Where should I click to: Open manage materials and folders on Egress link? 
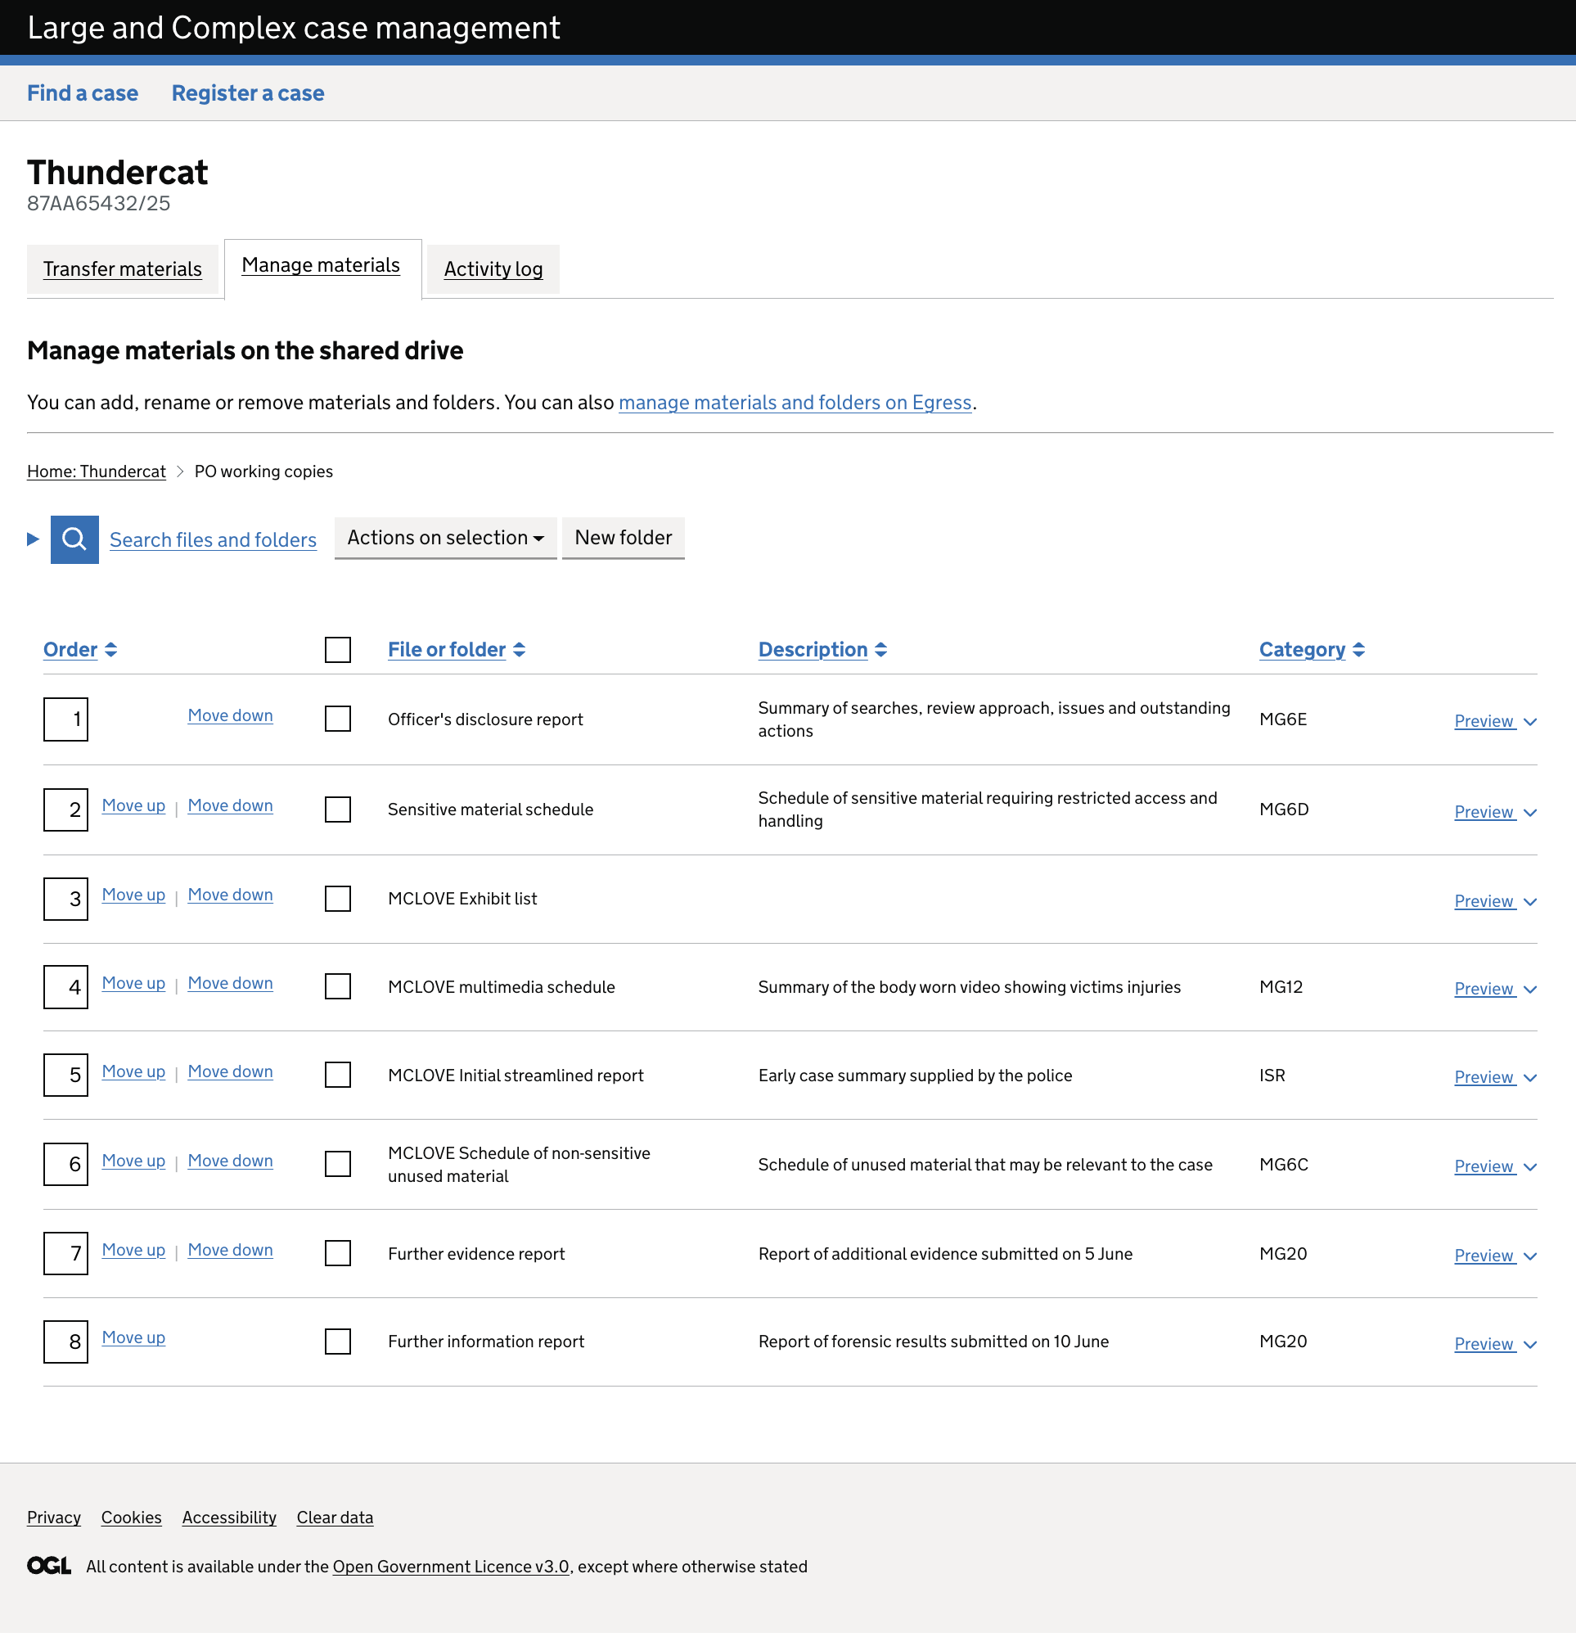click(x=795, y=403)
